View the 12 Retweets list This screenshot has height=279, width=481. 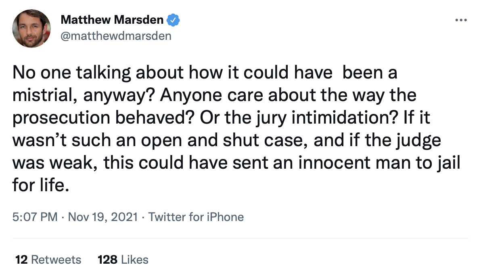click(48, 260)
